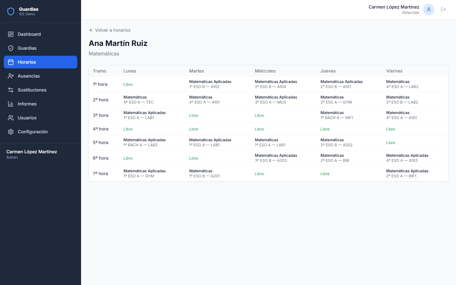456x285 pixels.
Task: Select Lunes 1ª hora Libre slot
Action: [x=128, y=85]
